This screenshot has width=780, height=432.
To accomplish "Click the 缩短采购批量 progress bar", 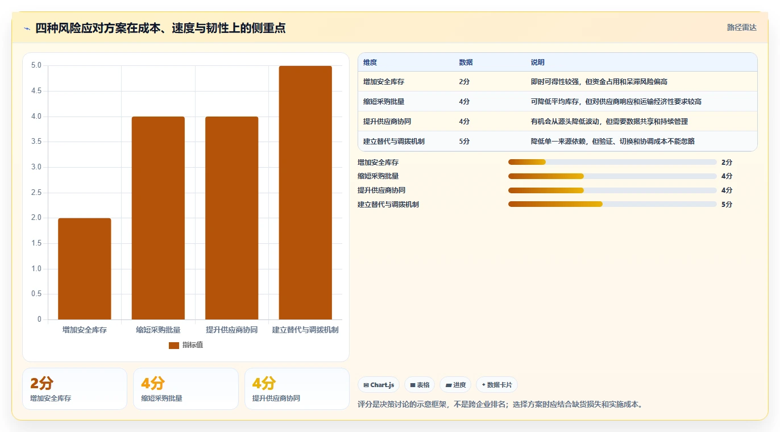I will coord(612,176).
